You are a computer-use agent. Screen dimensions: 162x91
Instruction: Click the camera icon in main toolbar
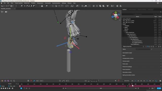point(86,6)
